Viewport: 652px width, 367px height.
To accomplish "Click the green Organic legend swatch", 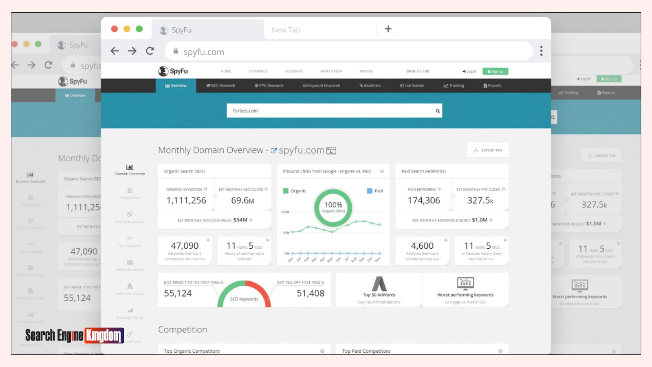I will coord(286,191).
